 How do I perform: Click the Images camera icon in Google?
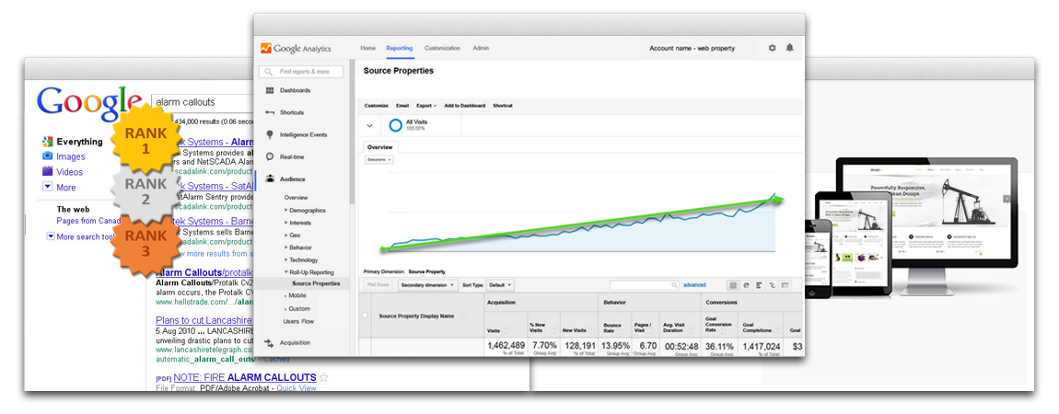click(x=47, y=156)
